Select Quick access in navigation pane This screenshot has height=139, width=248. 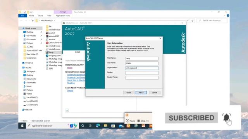tap(30, 28)
